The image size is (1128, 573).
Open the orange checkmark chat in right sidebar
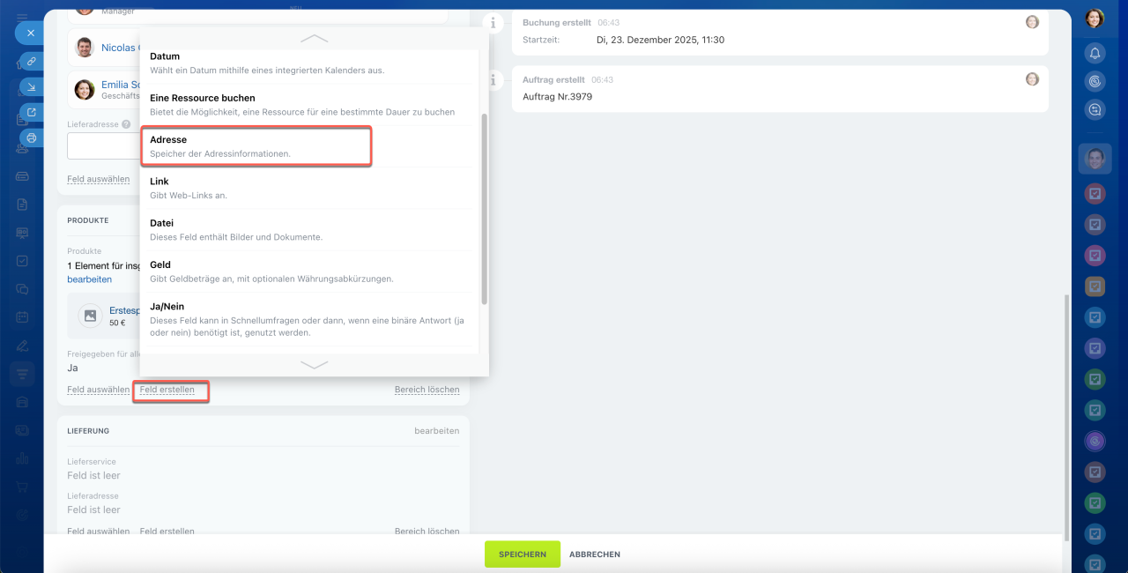1095,286
